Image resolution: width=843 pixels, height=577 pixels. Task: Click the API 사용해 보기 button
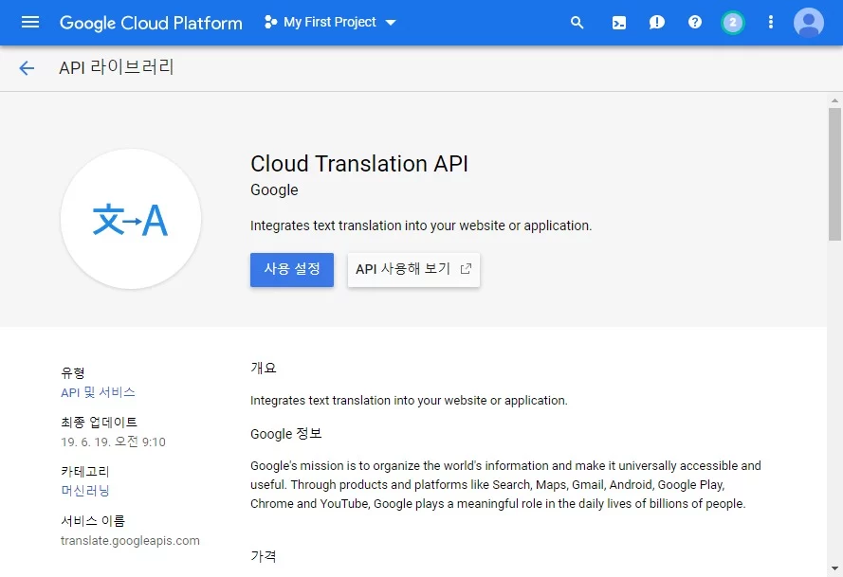[413, 269]
